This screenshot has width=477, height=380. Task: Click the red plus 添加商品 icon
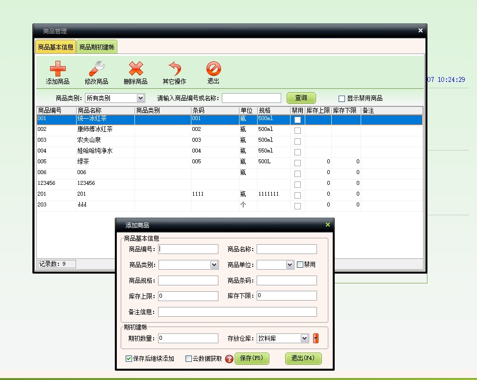pos(57,69)
